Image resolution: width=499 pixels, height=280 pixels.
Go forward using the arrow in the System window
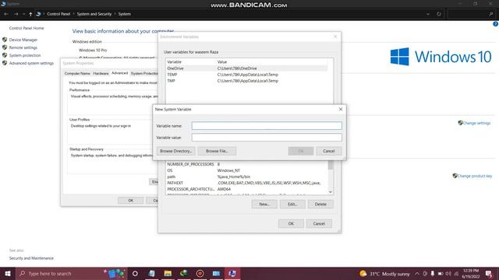(x=16, y=14)
